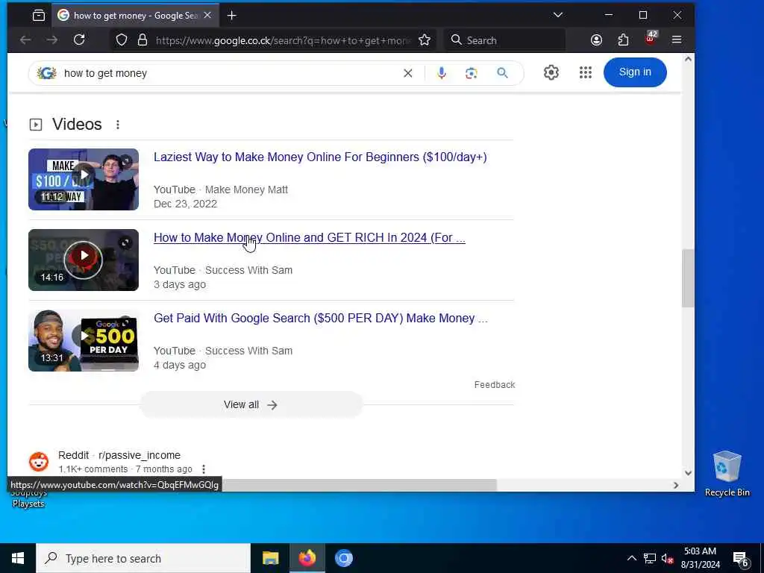Play the 13:31 $500 per day thumbnail

tap(84, 340)
